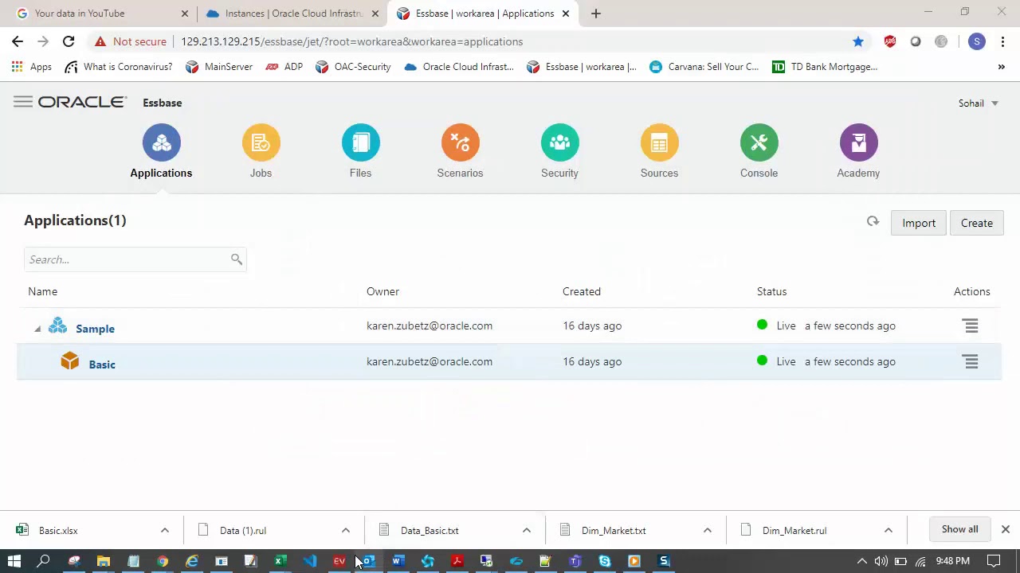Click the Create button
1020x573 pixels.
[977, 223]
